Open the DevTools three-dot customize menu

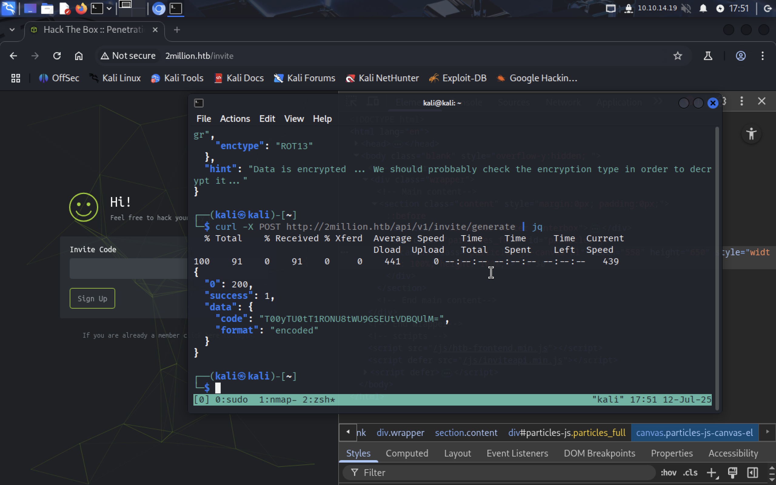click(x=741, y=101)
